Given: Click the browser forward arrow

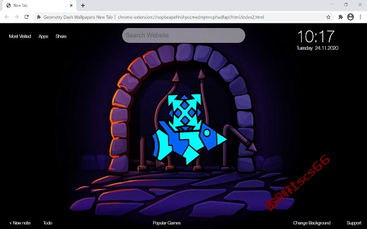Looking at the screenshot, I should coord(17,17).
